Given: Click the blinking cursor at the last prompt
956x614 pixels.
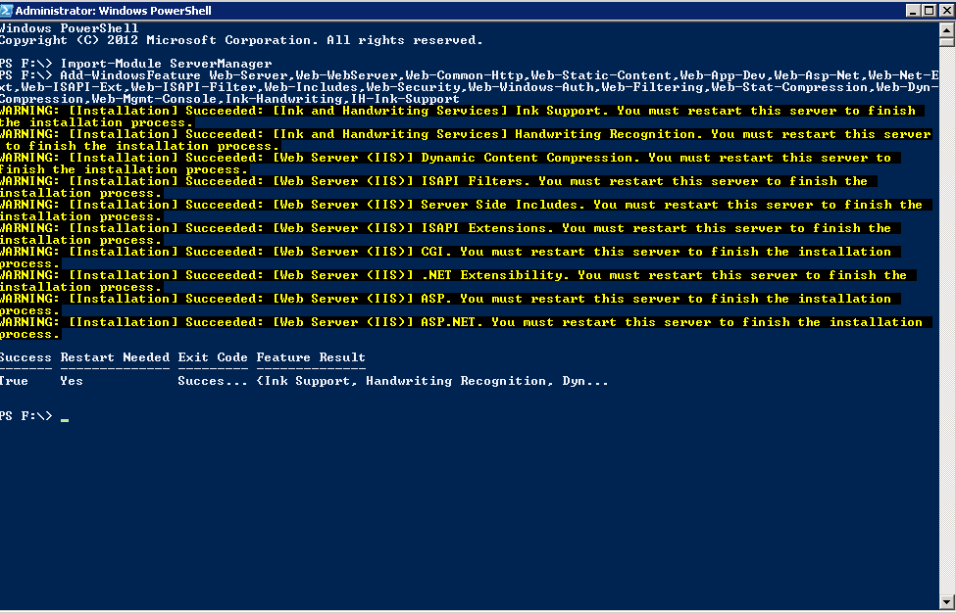Looking at the screenshot, I should [x=65, y=418].
